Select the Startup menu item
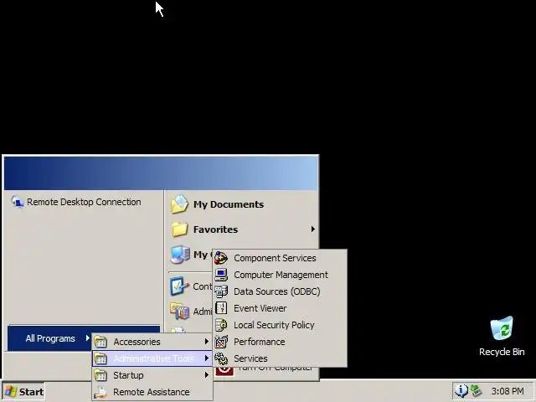Screen dimensions: 536x402 click(152, 375)
